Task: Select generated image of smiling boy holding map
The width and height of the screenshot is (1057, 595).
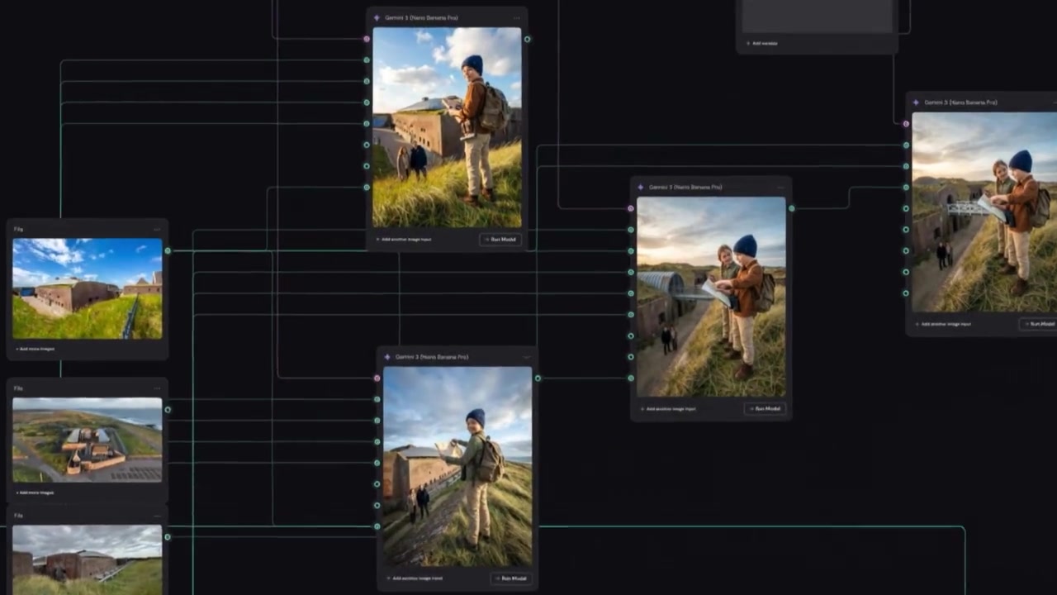Action: pos(457,467)
